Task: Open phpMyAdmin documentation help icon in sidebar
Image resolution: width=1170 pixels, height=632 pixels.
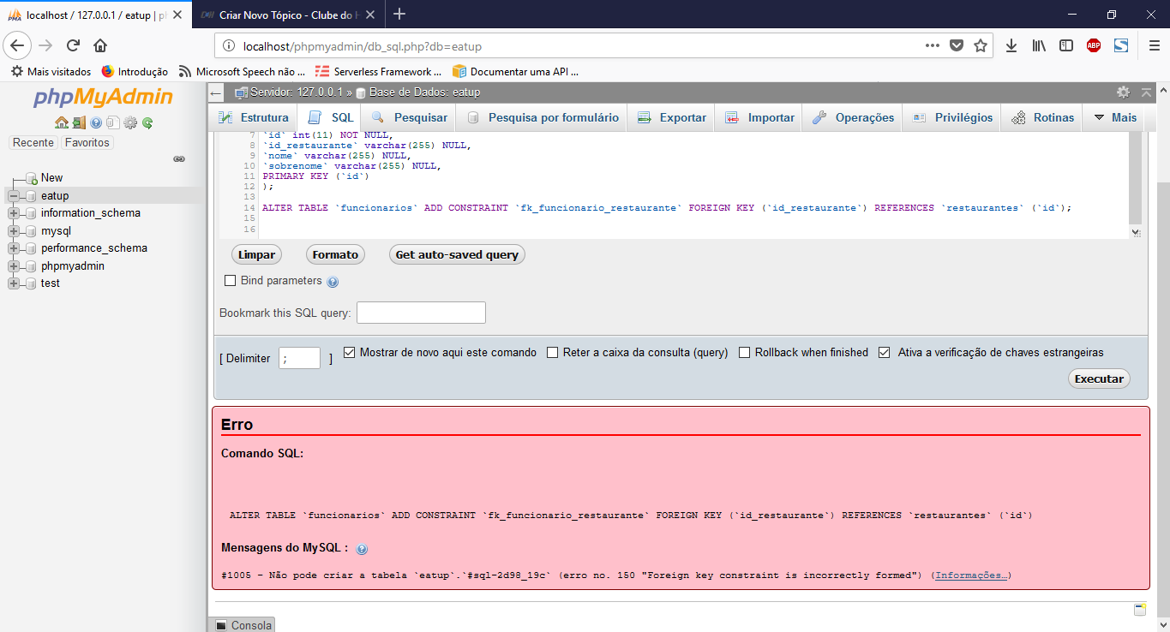Action: tap(96, 122)
